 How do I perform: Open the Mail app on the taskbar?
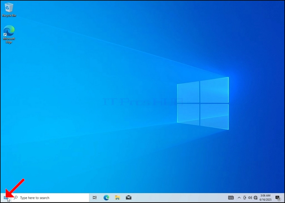coord(129,197)
